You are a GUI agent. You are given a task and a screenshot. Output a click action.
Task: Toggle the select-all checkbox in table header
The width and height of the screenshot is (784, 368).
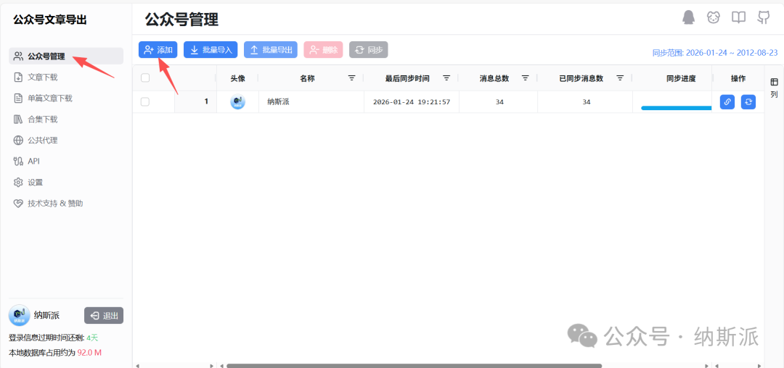point(145,78)
